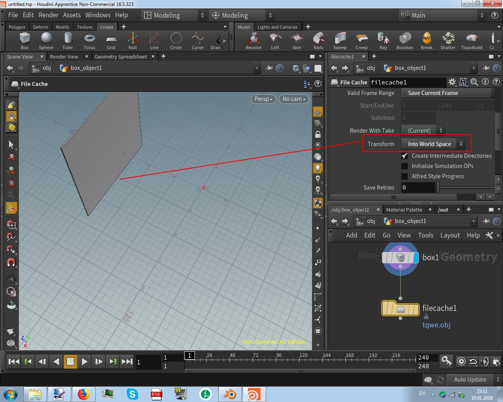Select the Creep shelf tool
The image size is (503, 402).
pos(362,41)
